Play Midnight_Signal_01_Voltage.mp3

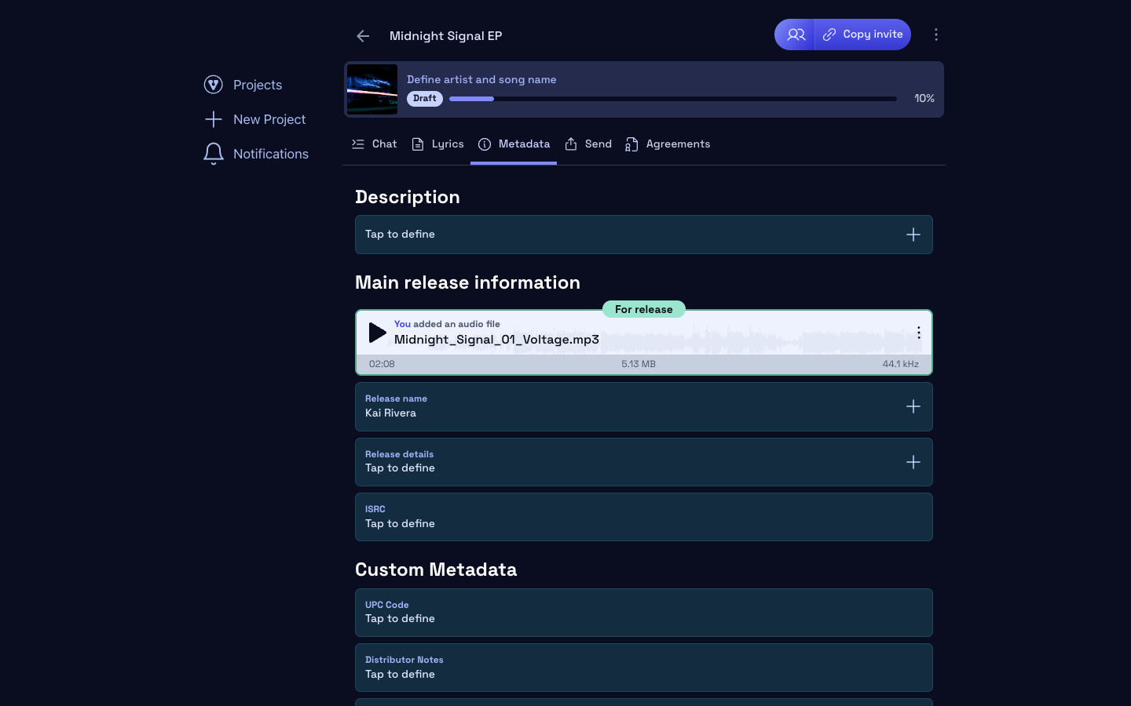(377, 333)
